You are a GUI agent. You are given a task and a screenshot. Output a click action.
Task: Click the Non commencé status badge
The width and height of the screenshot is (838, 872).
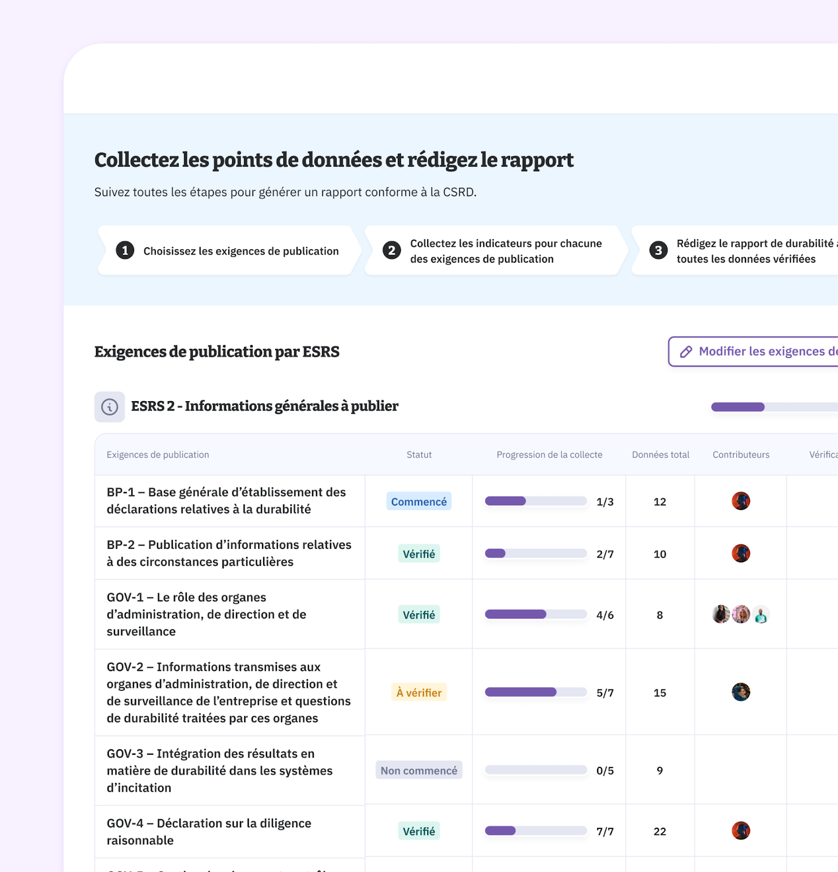coord(419,771)
